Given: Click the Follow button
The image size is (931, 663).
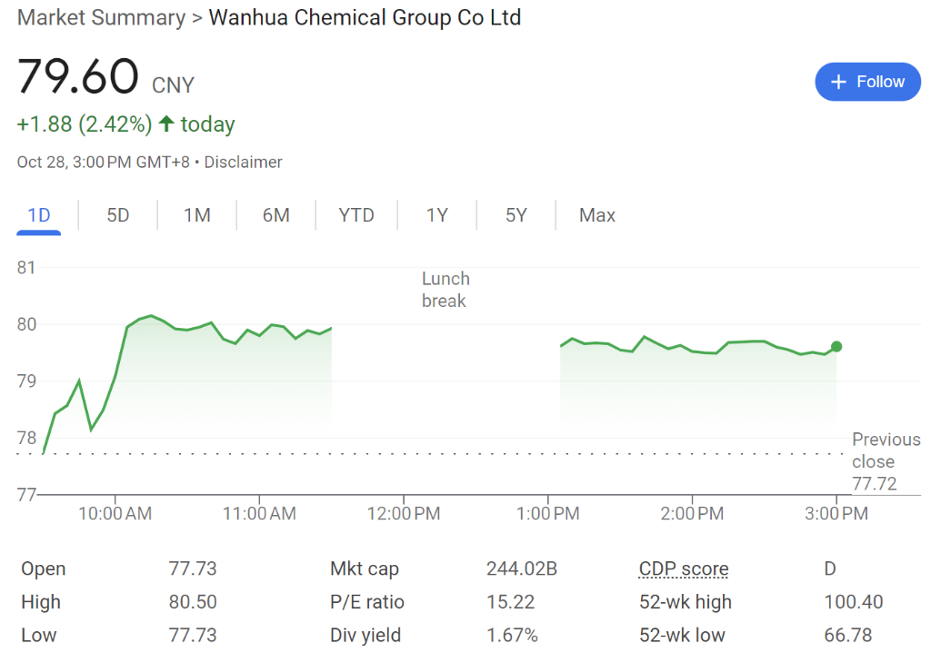Looking at the screenshot, I should 867,82.
